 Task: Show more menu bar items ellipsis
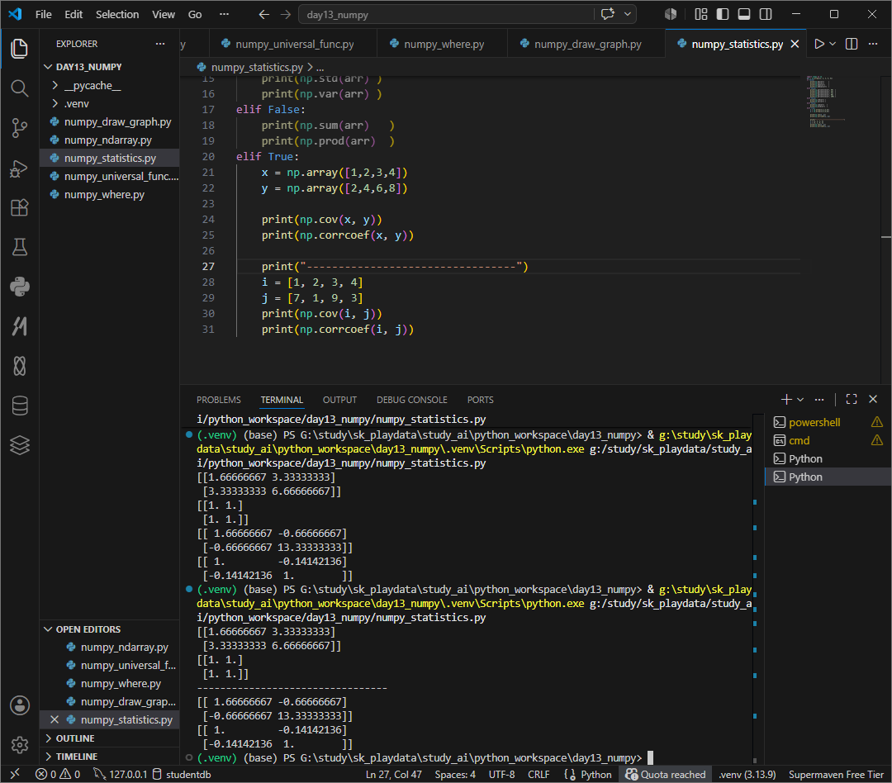(224, 14)
